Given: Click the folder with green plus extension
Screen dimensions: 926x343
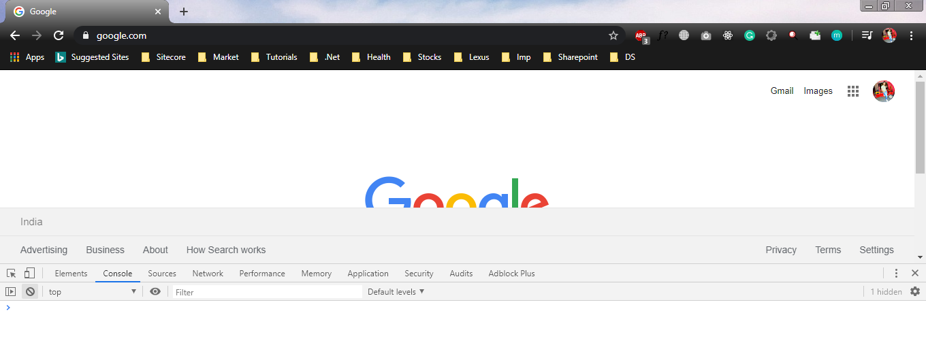Looking at the screenshot, I should (x=815, y=35).
